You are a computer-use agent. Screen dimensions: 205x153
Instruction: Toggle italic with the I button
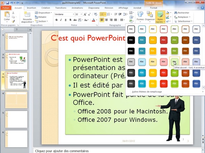pyautogui.click(x=61, y=20)
